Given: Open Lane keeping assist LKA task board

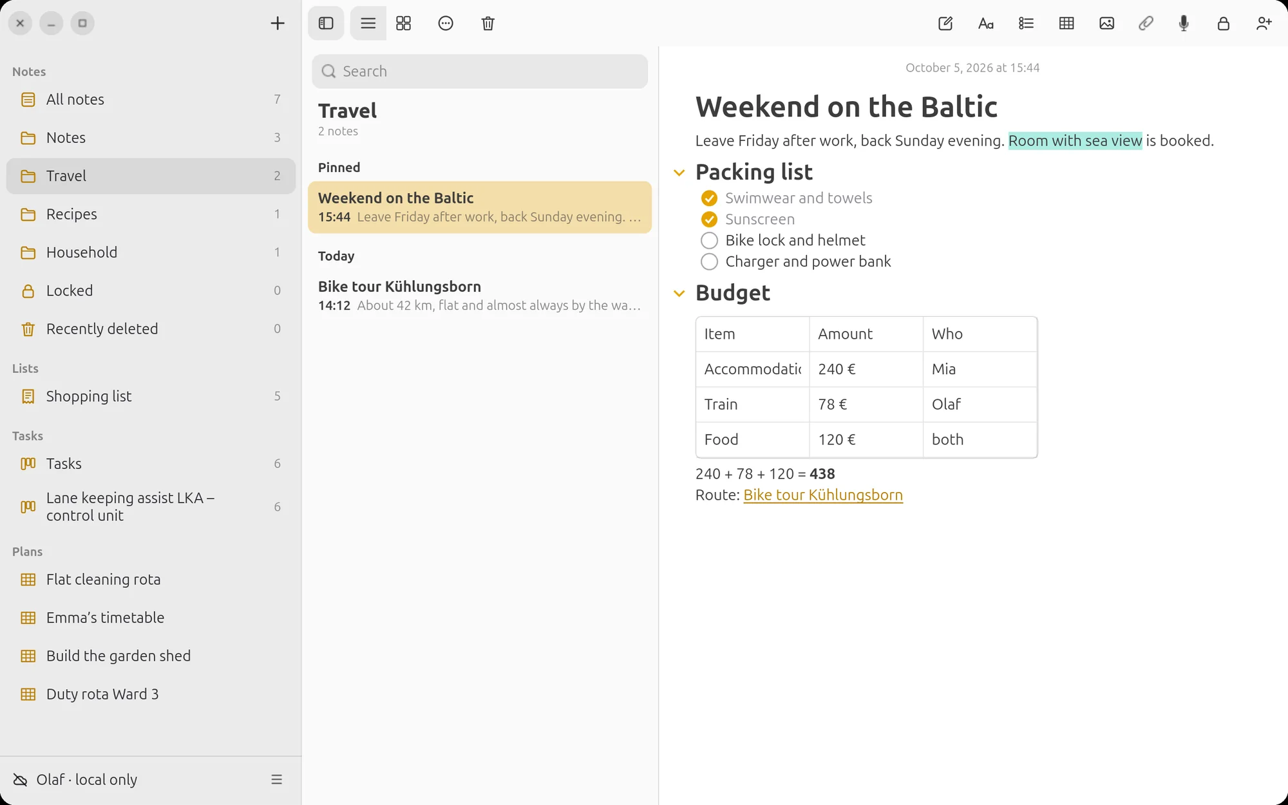Looking at the screenshot, I should pyautogui.click(x=151, y=506).
